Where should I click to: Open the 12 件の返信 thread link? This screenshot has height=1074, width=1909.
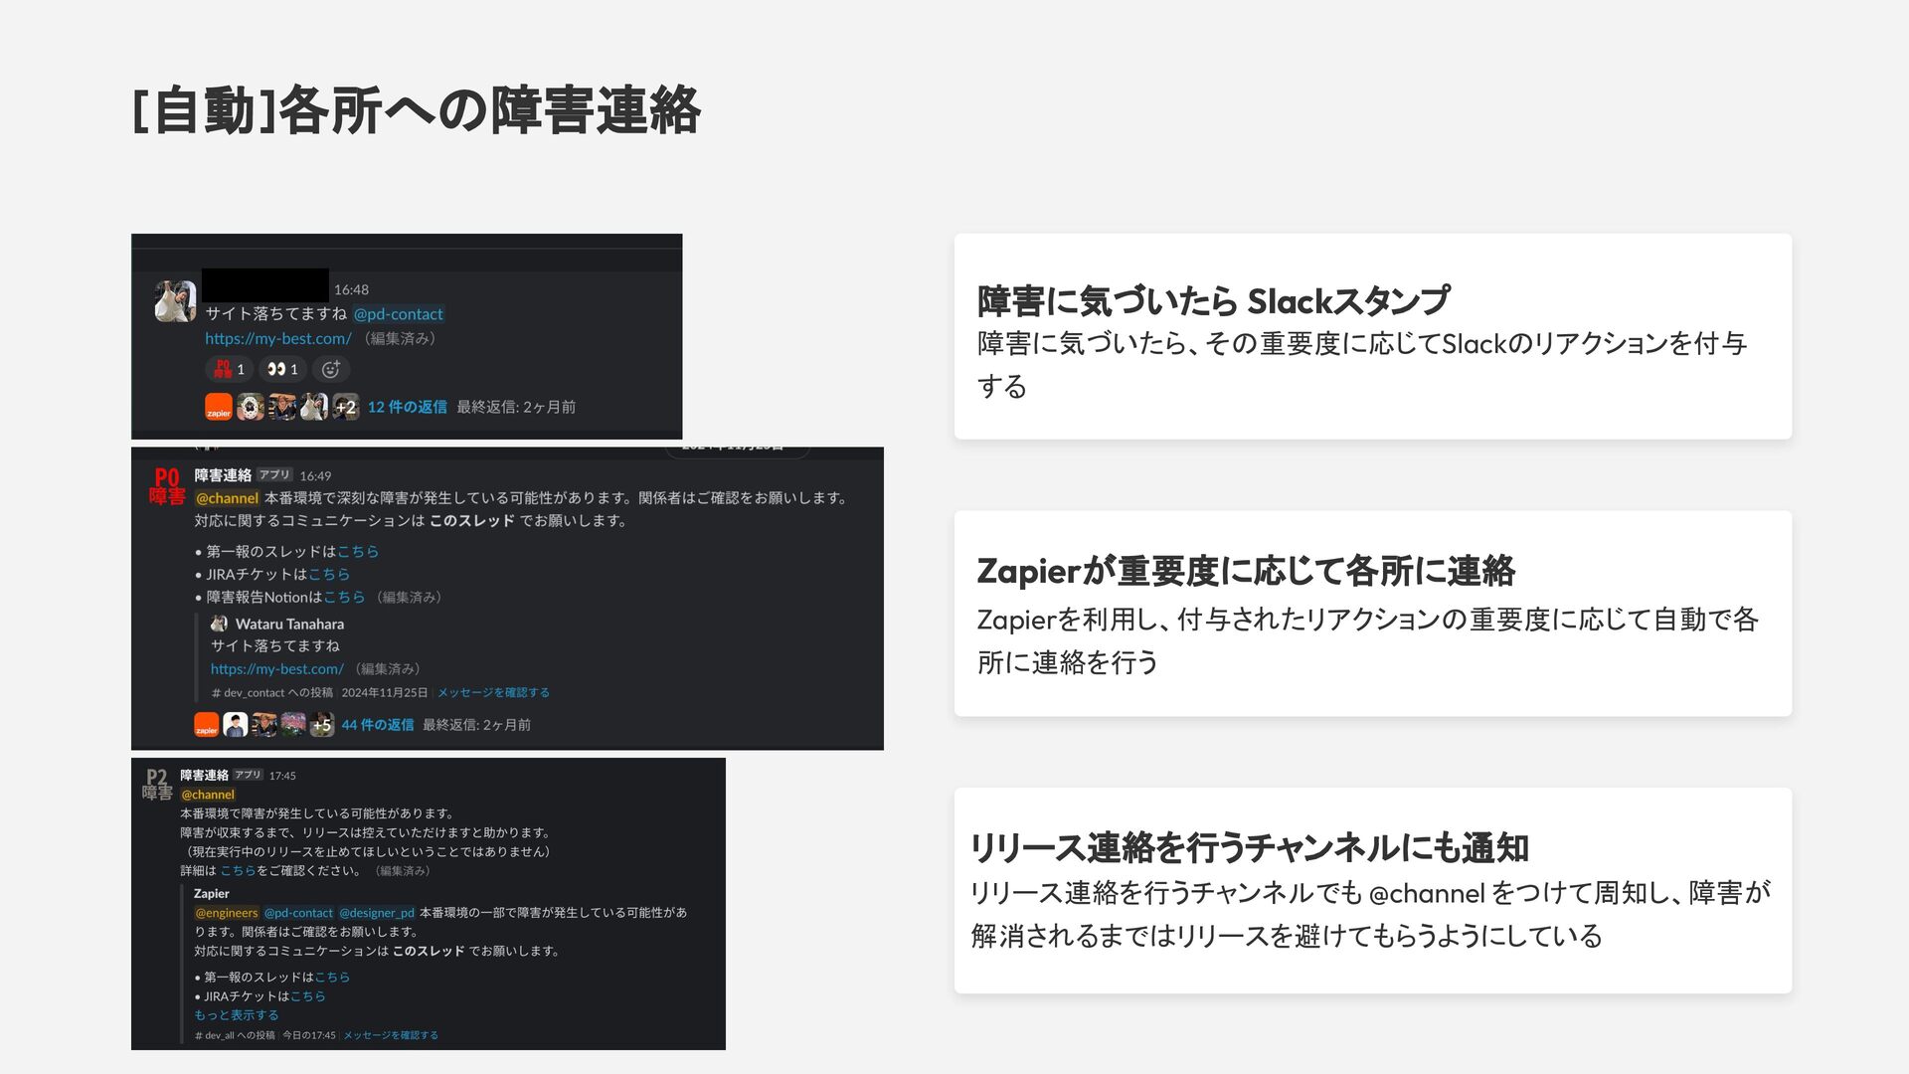[x=408, y=407]
